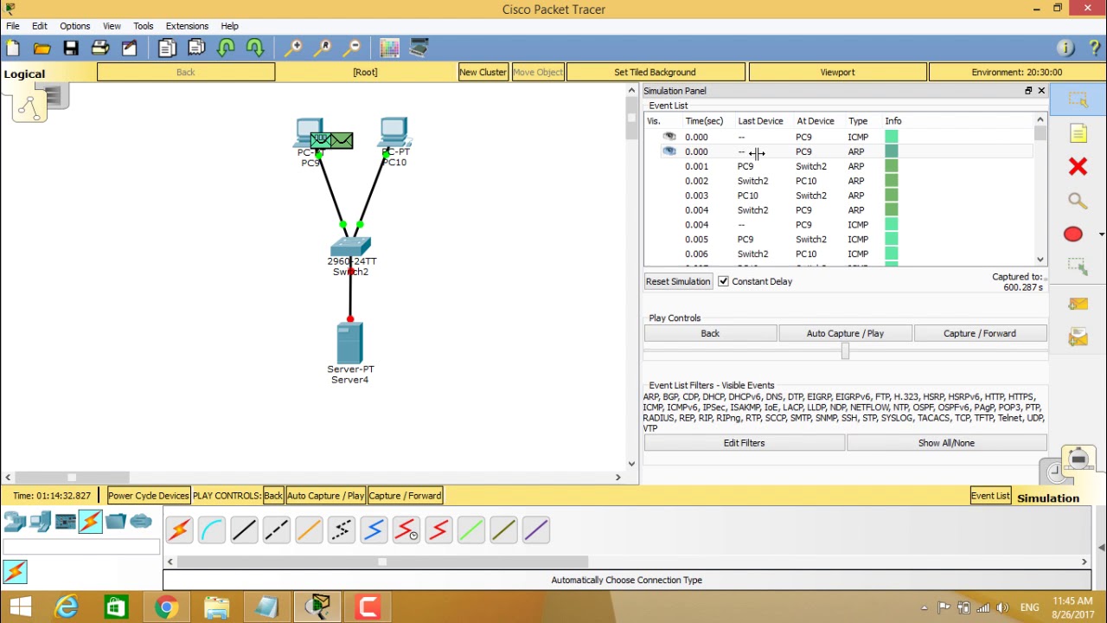
Task: Select the blue zigzag coaxial cable
Action: coord(374,530)
